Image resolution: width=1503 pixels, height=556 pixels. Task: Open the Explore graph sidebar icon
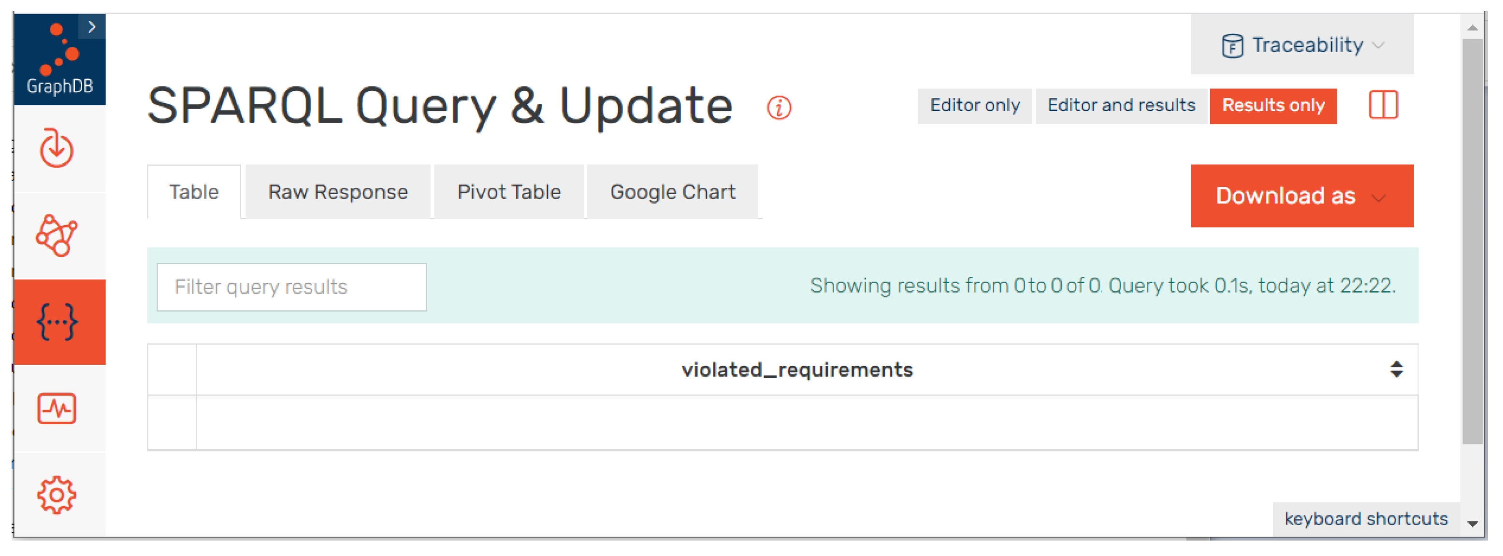pos(57,235)
